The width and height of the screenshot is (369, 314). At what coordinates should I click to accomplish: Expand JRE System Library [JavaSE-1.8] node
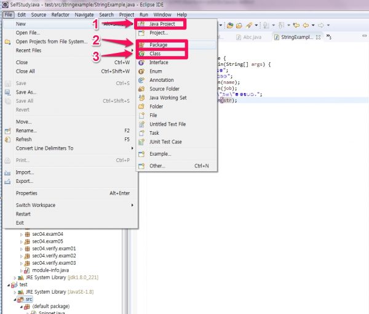coord(14,292)
